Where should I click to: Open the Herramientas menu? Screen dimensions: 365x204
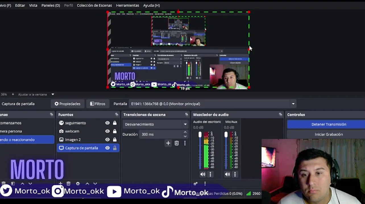pyautogui.click(x=127, y=5)
